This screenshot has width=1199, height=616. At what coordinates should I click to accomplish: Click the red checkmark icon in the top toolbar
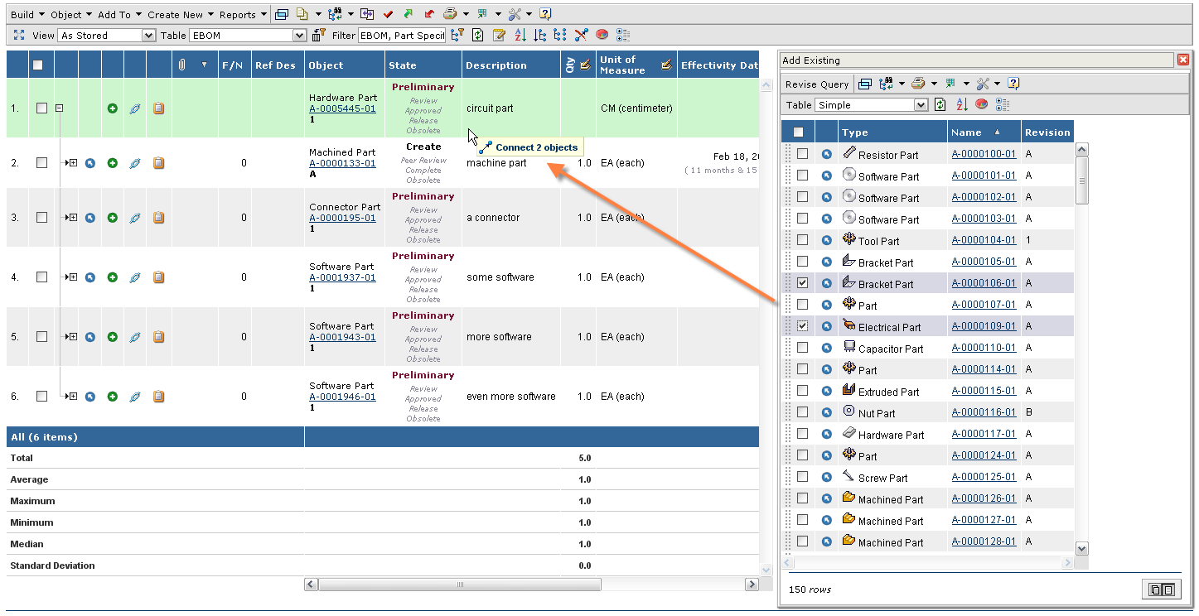[388, 14]
